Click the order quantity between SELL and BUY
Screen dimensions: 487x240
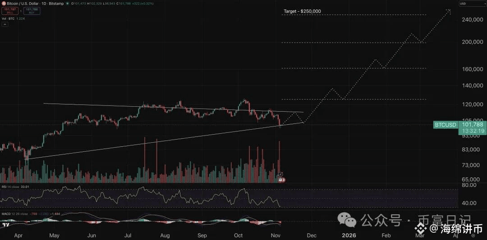pyautogui.click(x=21, y=11)
